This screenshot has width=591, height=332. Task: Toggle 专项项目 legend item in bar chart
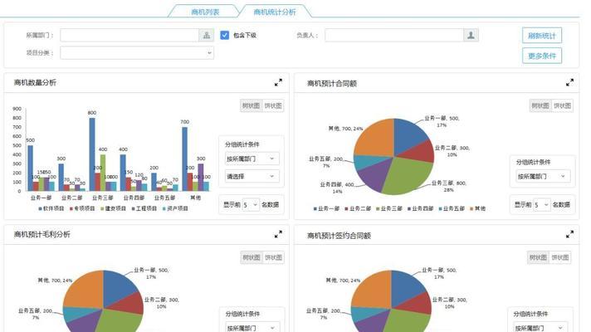tap(82, 208)
